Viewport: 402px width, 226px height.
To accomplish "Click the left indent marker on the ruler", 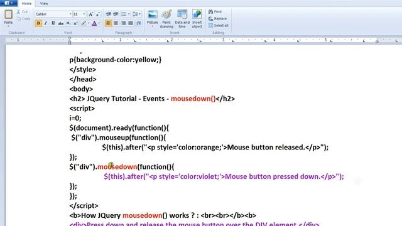I will 69,40.
